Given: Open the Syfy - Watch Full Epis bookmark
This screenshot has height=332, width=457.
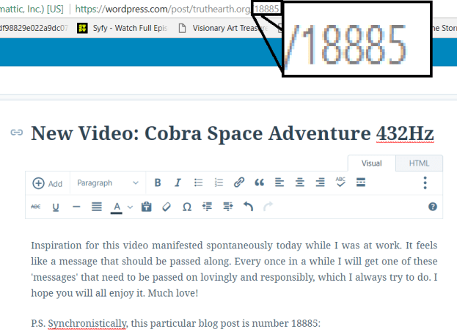Looking at the screenshot, I should pos(123,28).
